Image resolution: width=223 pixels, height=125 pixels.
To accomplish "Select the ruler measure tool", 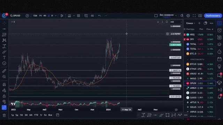I will click(4, 71).
